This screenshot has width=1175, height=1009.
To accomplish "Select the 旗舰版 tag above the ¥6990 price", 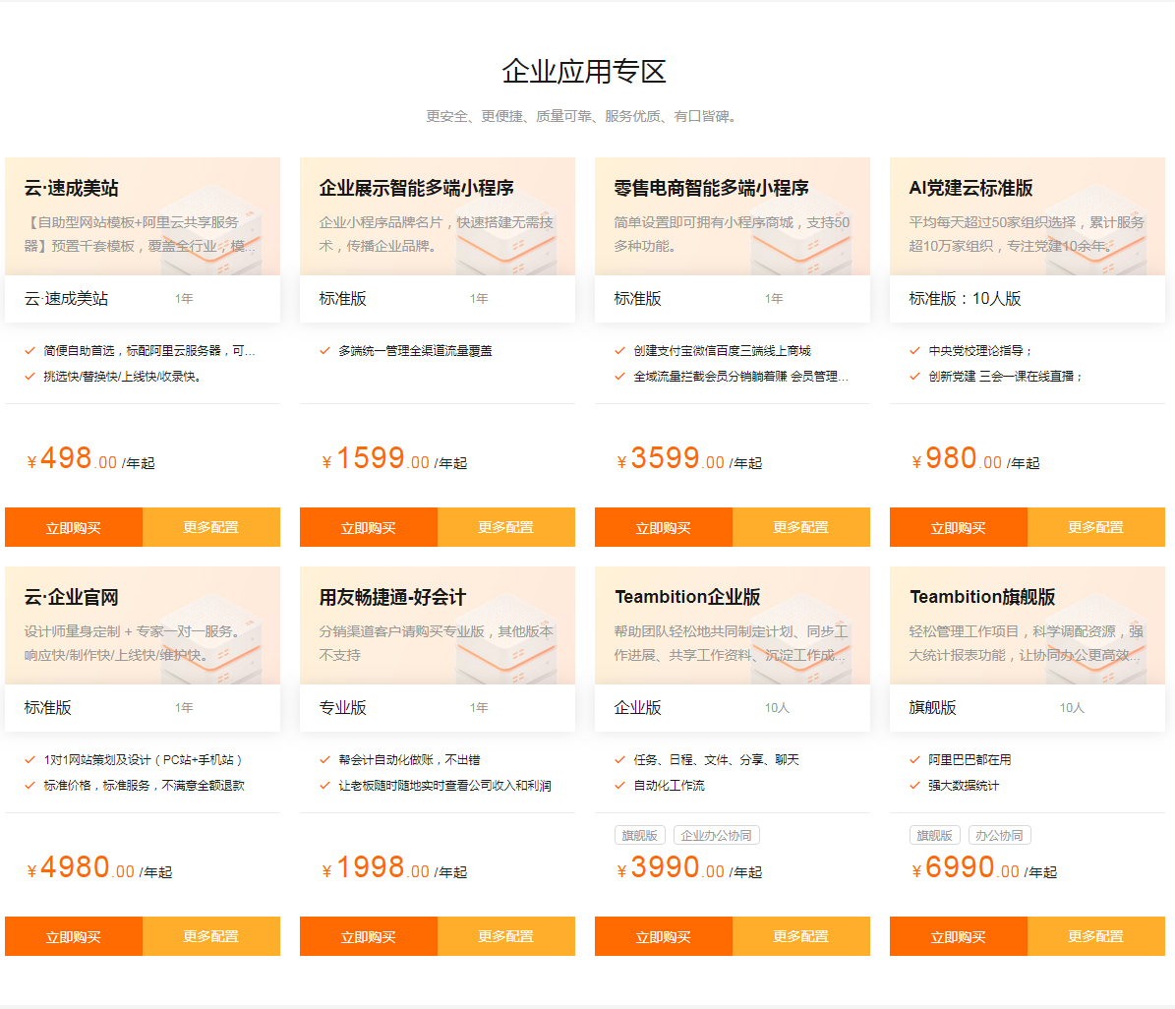I will point(934,835).
